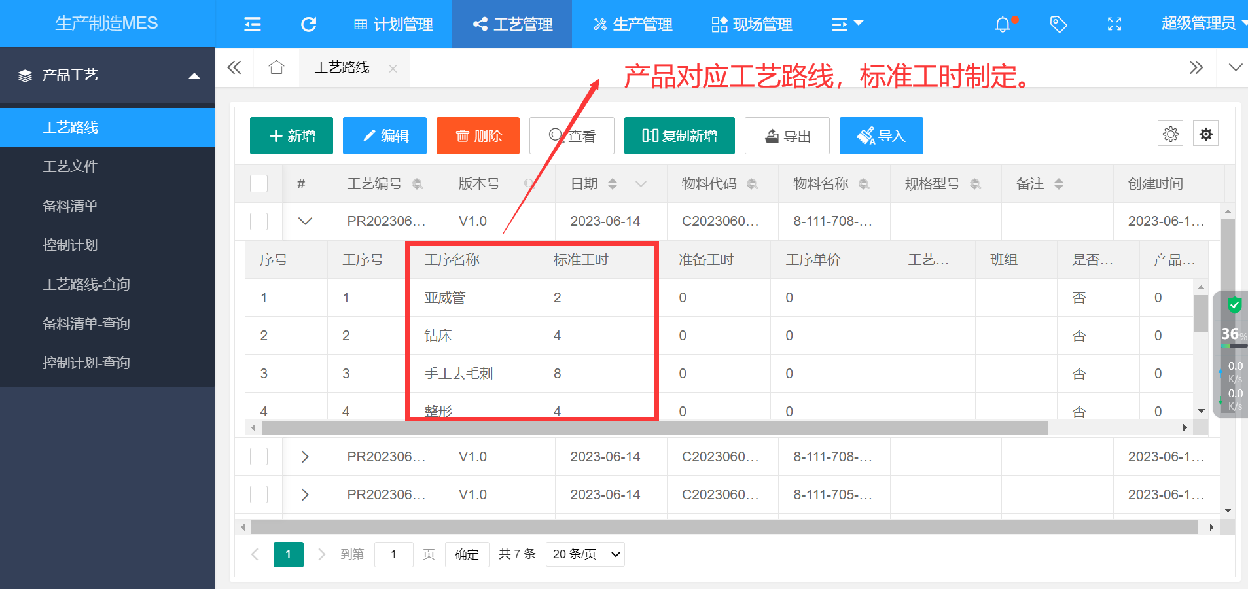
Task: Open the 生产管理 top menu
Action: [633, 25]
